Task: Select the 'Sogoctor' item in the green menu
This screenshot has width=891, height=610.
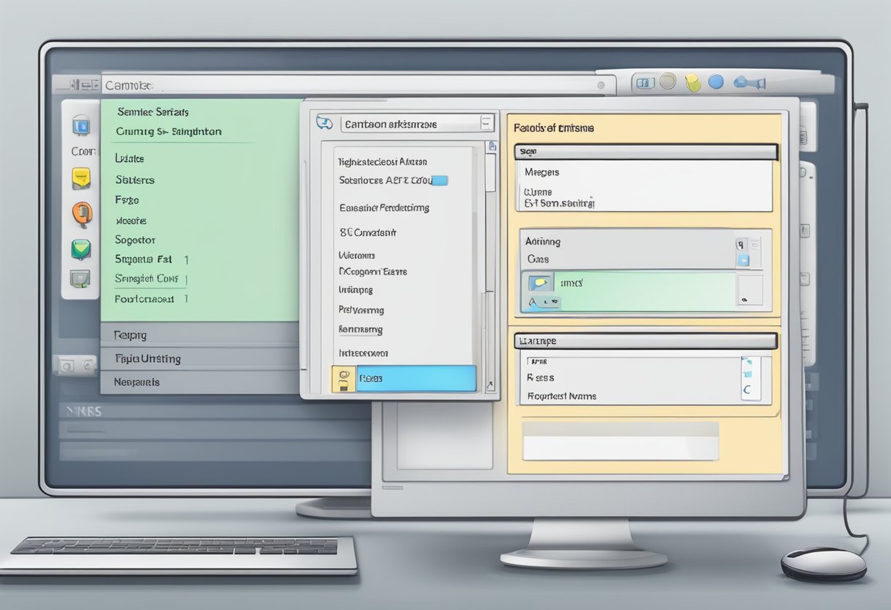Action: coord(136,240)
